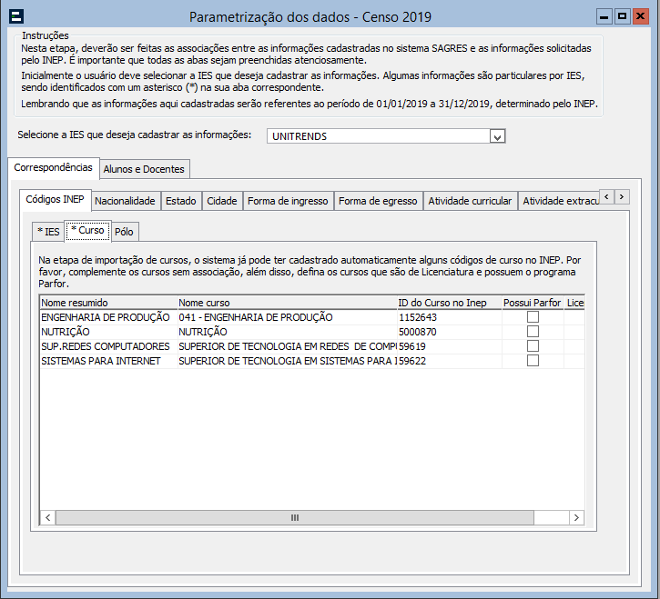
Task: Select the Códigos INEP tab
Action: [56, 199]
